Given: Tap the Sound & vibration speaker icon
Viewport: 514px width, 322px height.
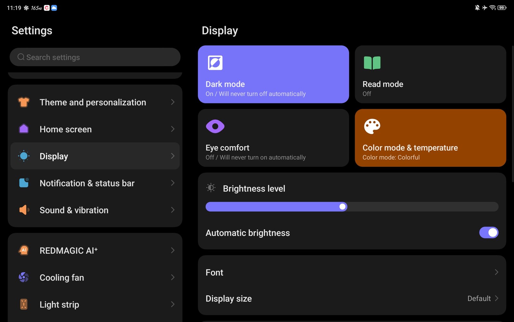Looking at the screenshot, I should 24,210.
